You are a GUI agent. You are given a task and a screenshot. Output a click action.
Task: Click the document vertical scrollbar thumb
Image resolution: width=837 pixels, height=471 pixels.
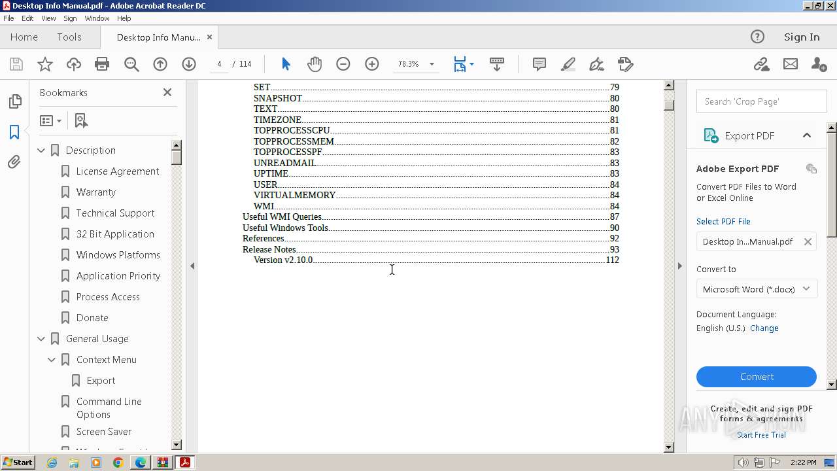[x=669, y=105]
